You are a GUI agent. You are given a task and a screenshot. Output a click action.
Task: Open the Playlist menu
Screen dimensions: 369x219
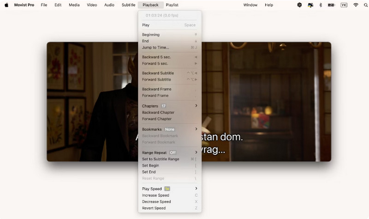click(172, 5)
